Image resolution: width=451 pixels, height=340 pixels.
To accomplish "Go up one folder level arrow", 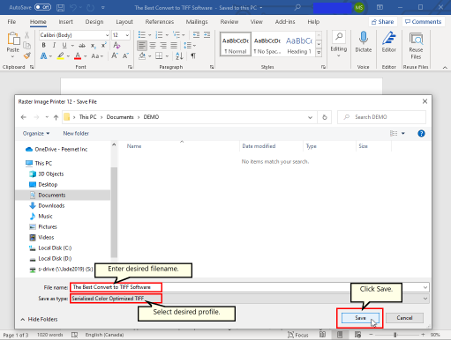I will (x=56, y=117).
